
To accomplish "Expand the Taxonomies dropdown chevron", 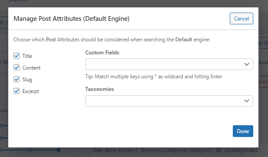I will coord(246,101).
